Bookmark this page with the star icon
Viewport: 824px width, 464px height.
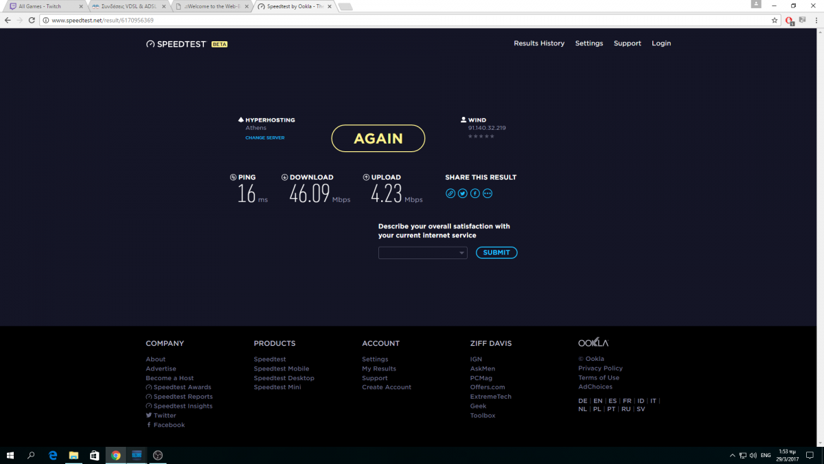[x=775, y=21]
